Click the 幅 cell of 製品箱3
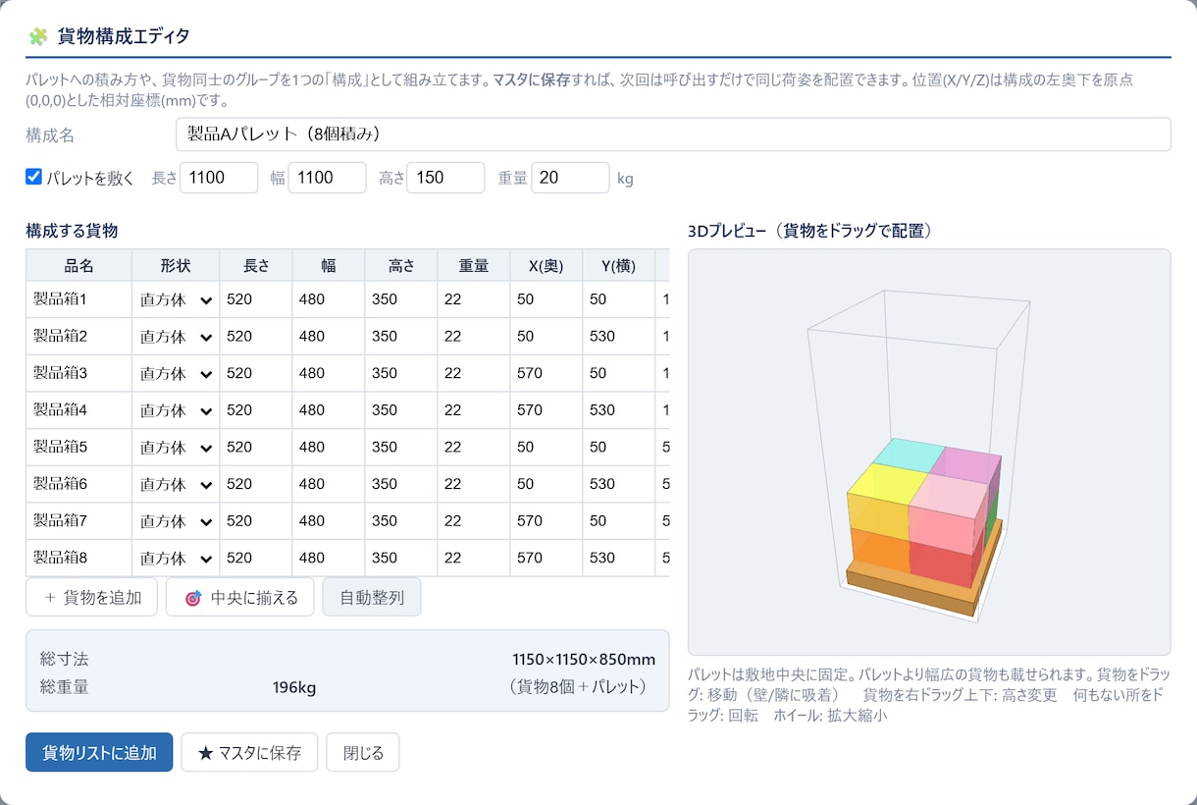1197x805 pixels. coord(328,373)
